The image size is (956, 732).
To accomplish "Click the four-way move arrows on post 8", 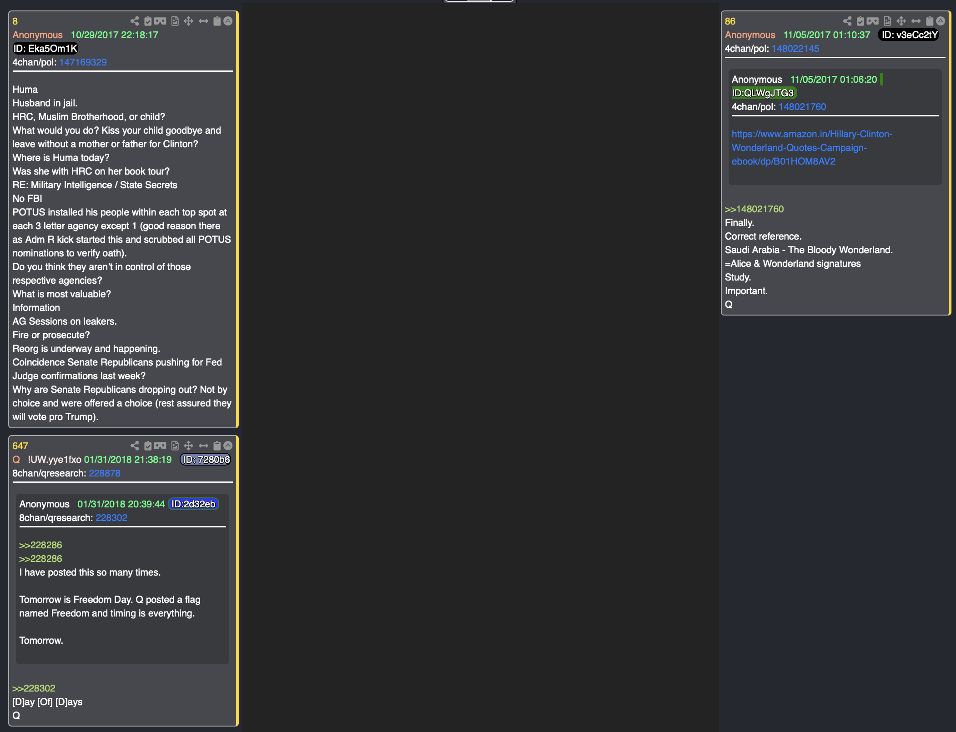I will click(188, 21).
